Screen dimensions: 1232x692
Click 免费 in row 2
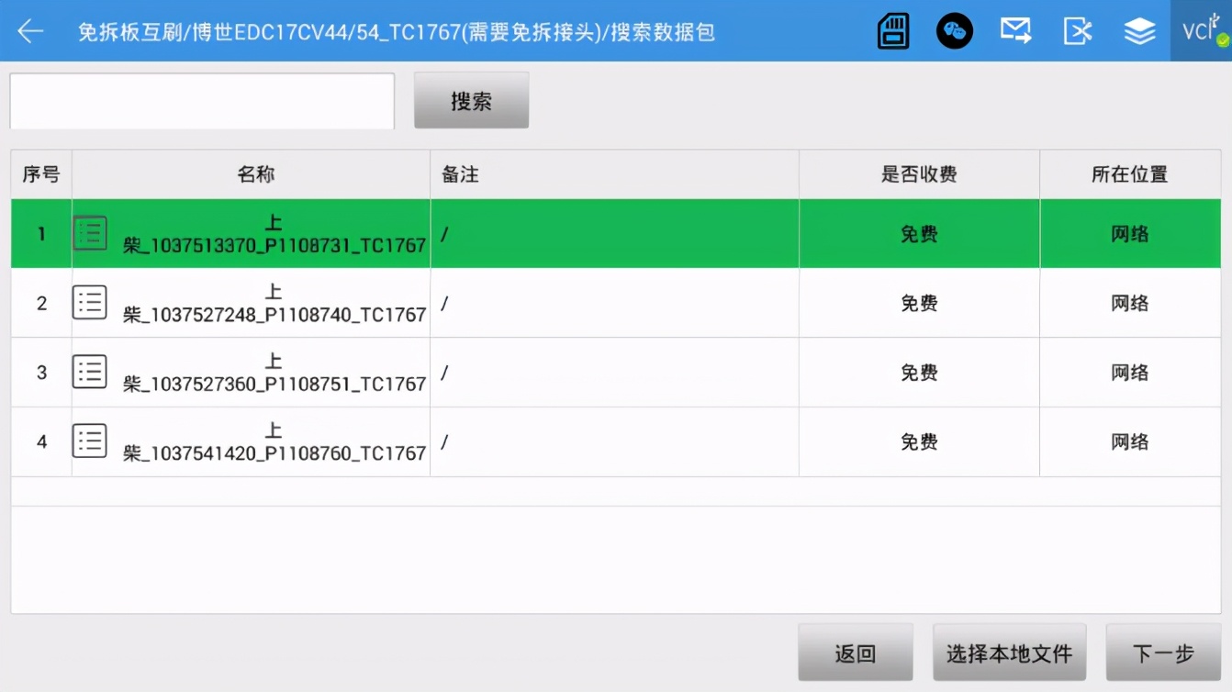point(919,303)
